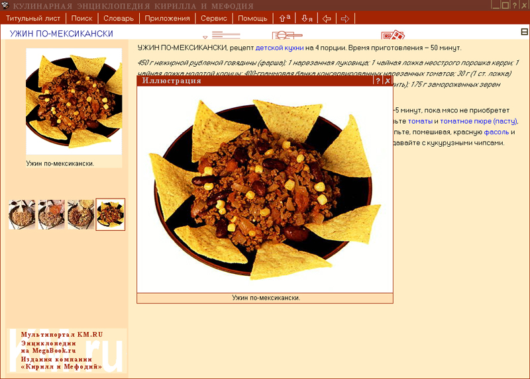Open the Помощь menu
Image resolution: width=530 pixels, height=379 pixels.
point(252,19)
